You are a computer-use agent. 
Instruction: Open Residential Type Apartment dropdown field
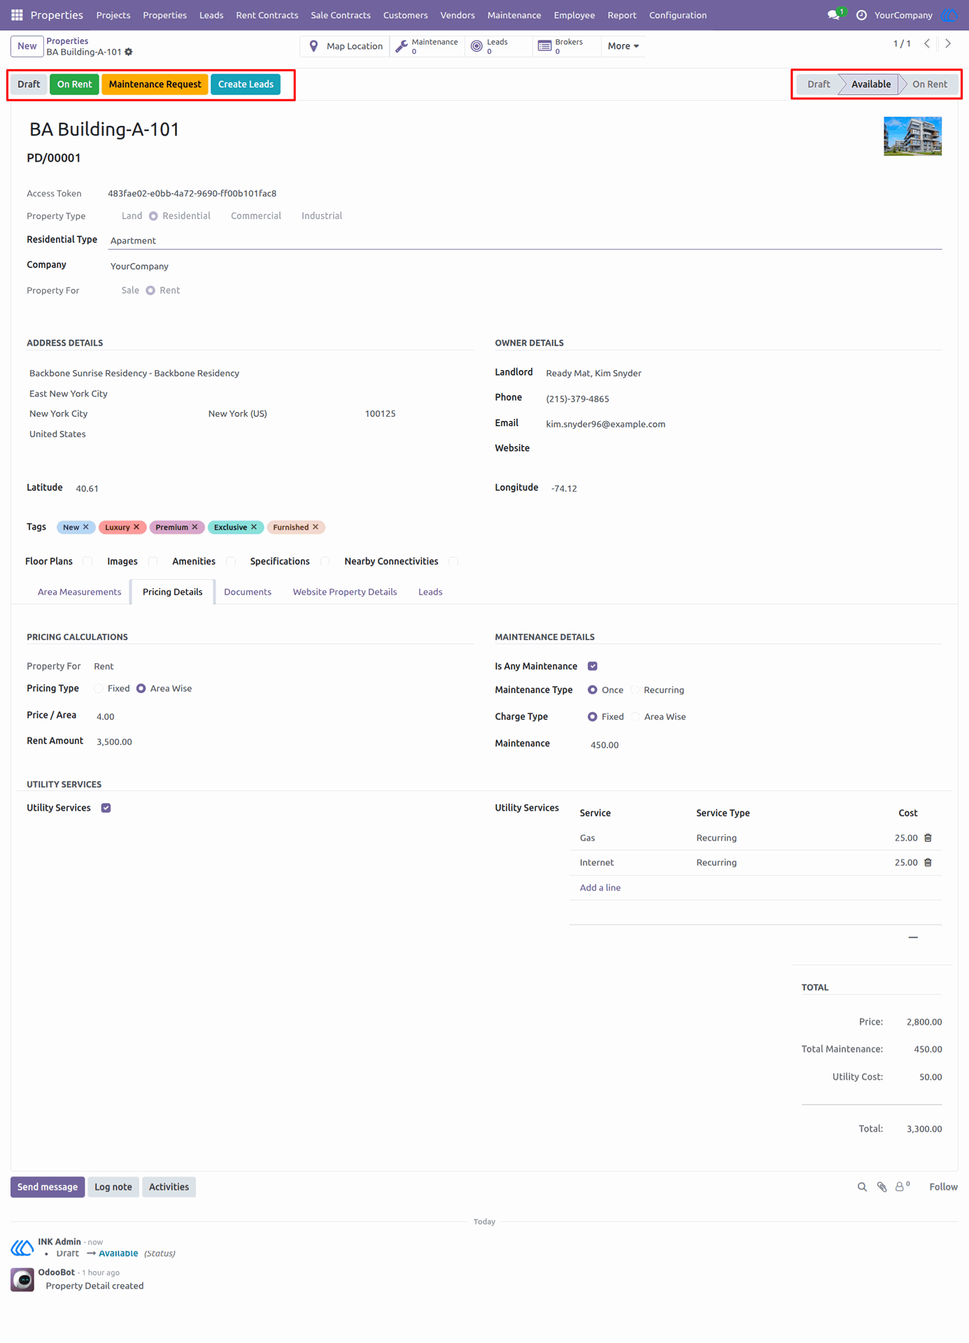[x=525, y=241]
